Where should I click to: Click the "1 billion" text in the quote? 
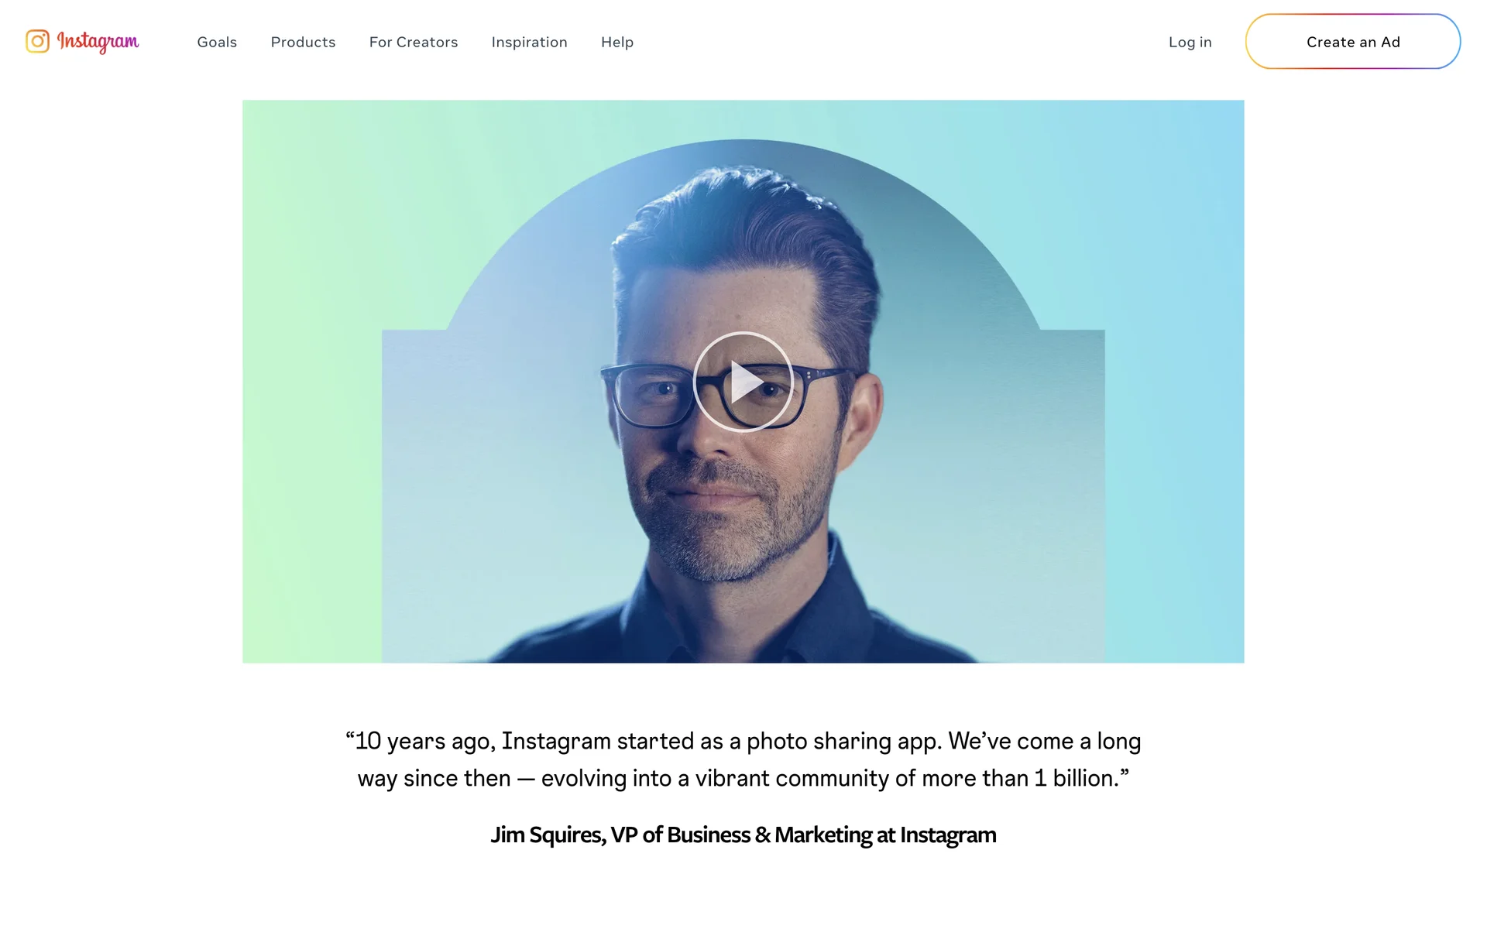1077,778
